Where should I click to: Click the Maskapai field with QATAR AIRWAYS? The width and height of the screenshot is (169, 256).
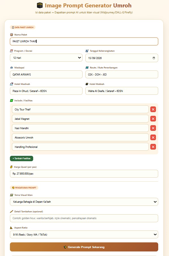(x=46, y=74)
